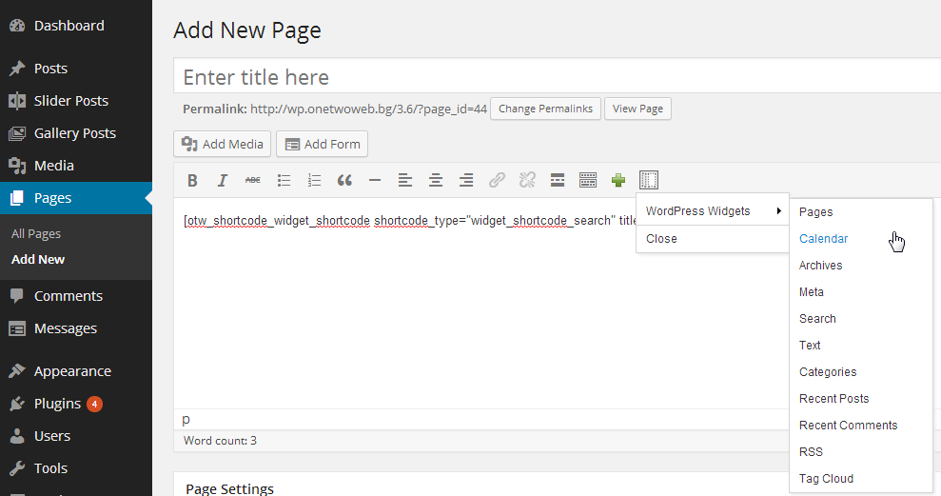
Task: Select Search widget from submenu
Action: click(x=861, y=319)
